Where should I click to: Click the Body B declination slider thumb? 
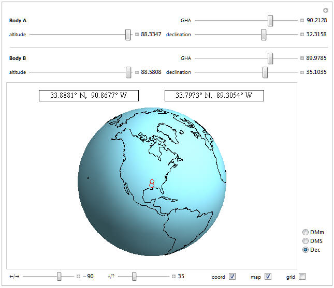pos(265,72)
